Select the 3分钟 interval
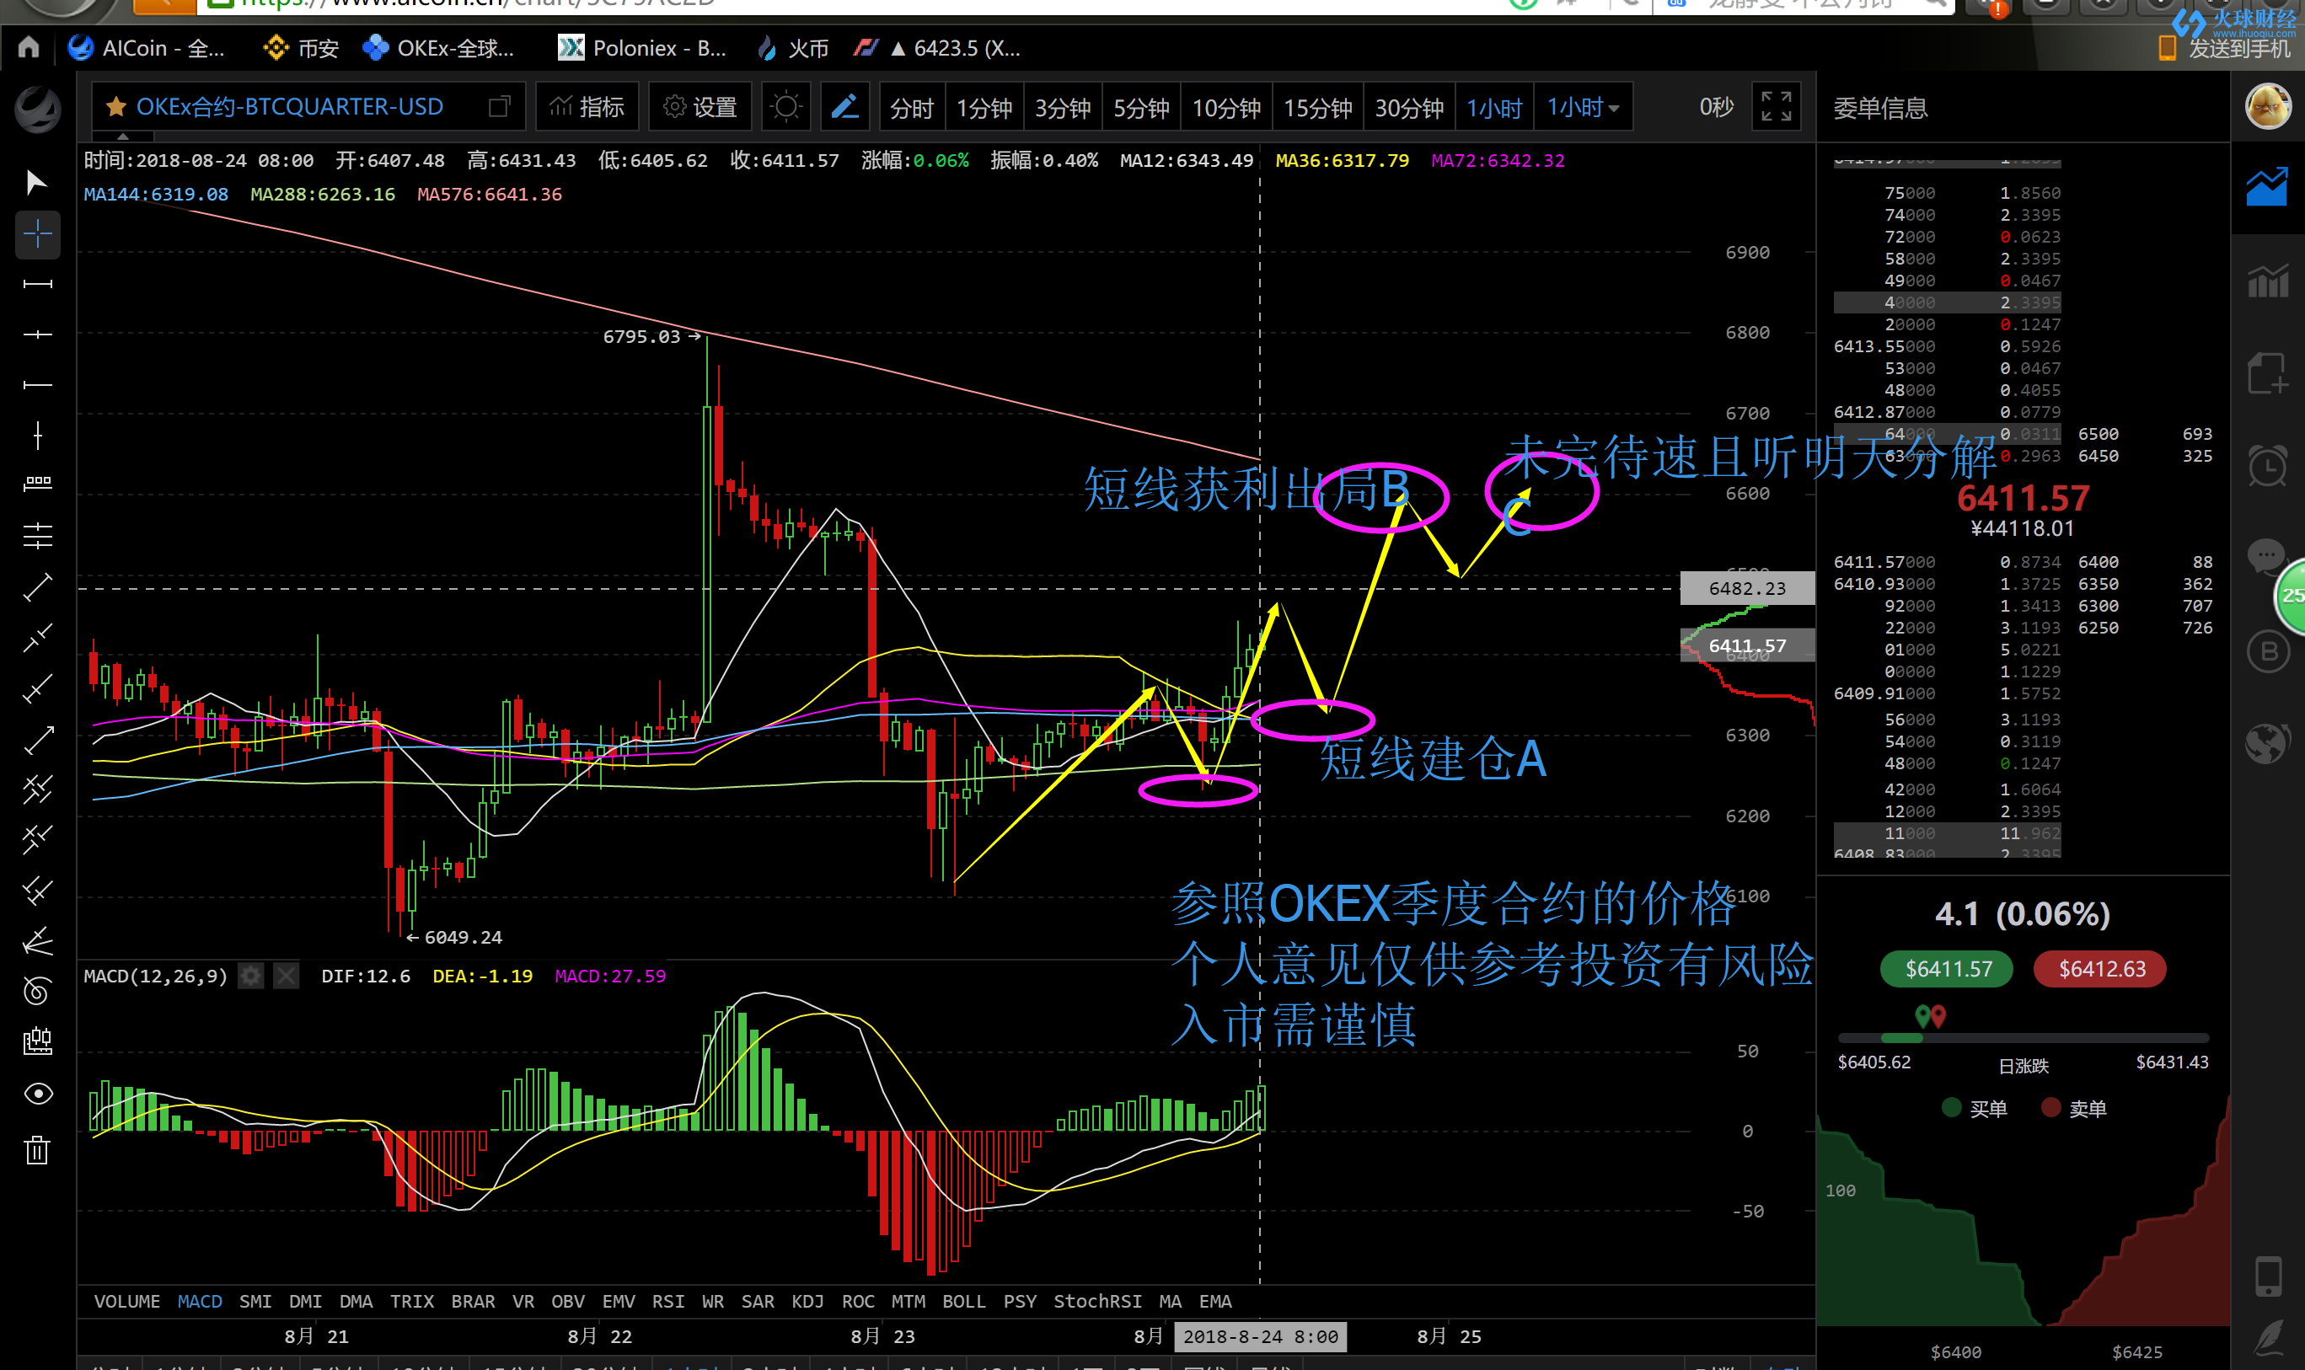Viewport: 2305px width, 1370px height. coord(1062,108)
